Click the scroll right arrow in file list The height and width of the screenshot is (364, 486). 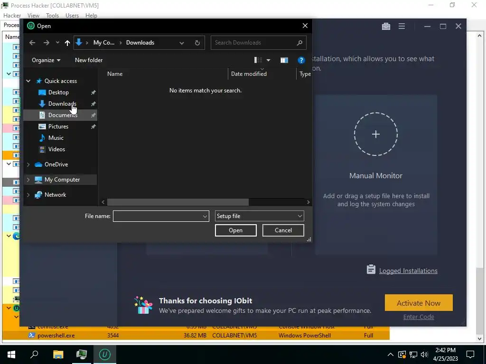pos(308,202)
